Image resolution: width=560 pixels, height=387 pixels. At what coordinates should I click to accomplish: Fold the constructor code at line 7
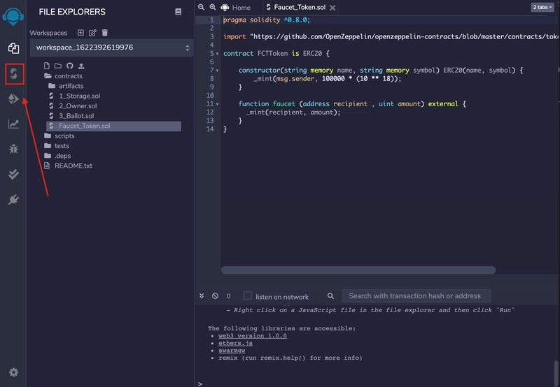point(217,71)
